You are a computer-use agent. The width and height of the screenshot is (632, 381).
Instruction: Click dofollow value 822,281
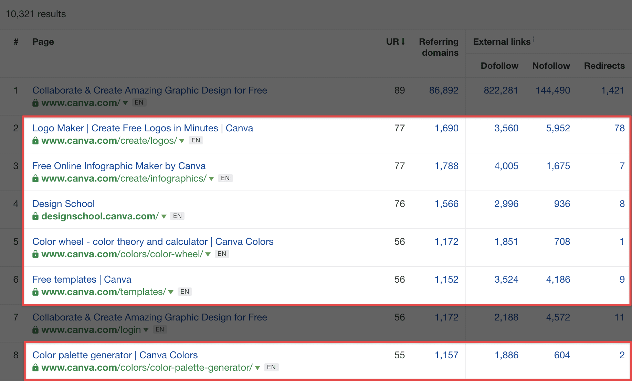(x=501, y=90)
